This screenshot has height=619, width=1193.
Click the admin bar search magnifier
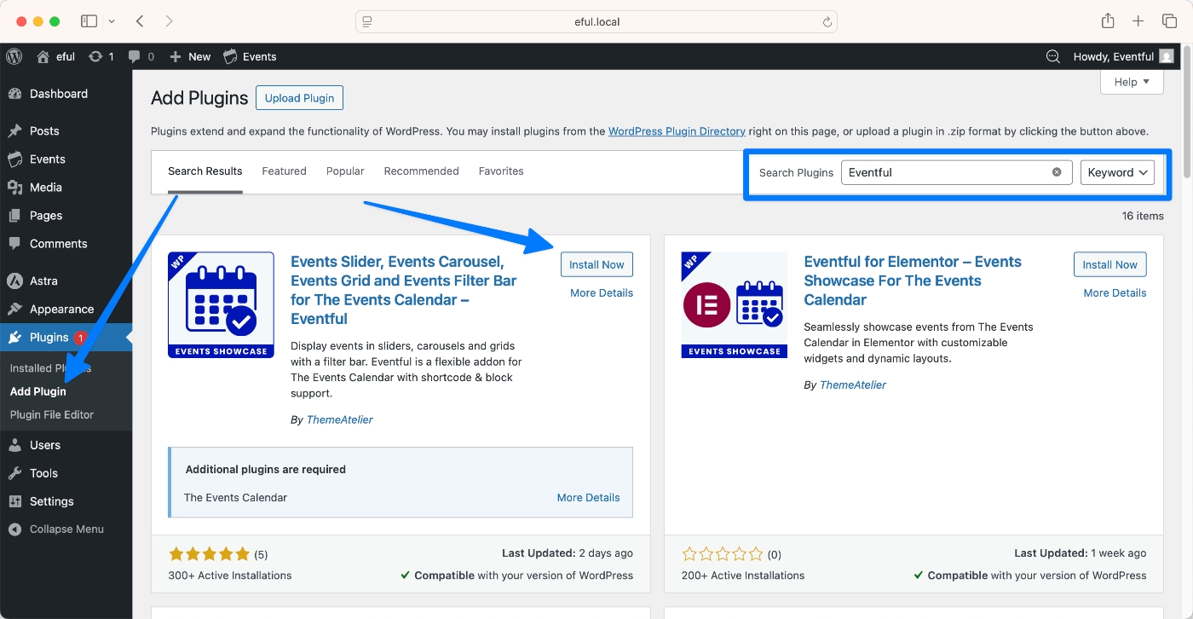click(1053, 56)
